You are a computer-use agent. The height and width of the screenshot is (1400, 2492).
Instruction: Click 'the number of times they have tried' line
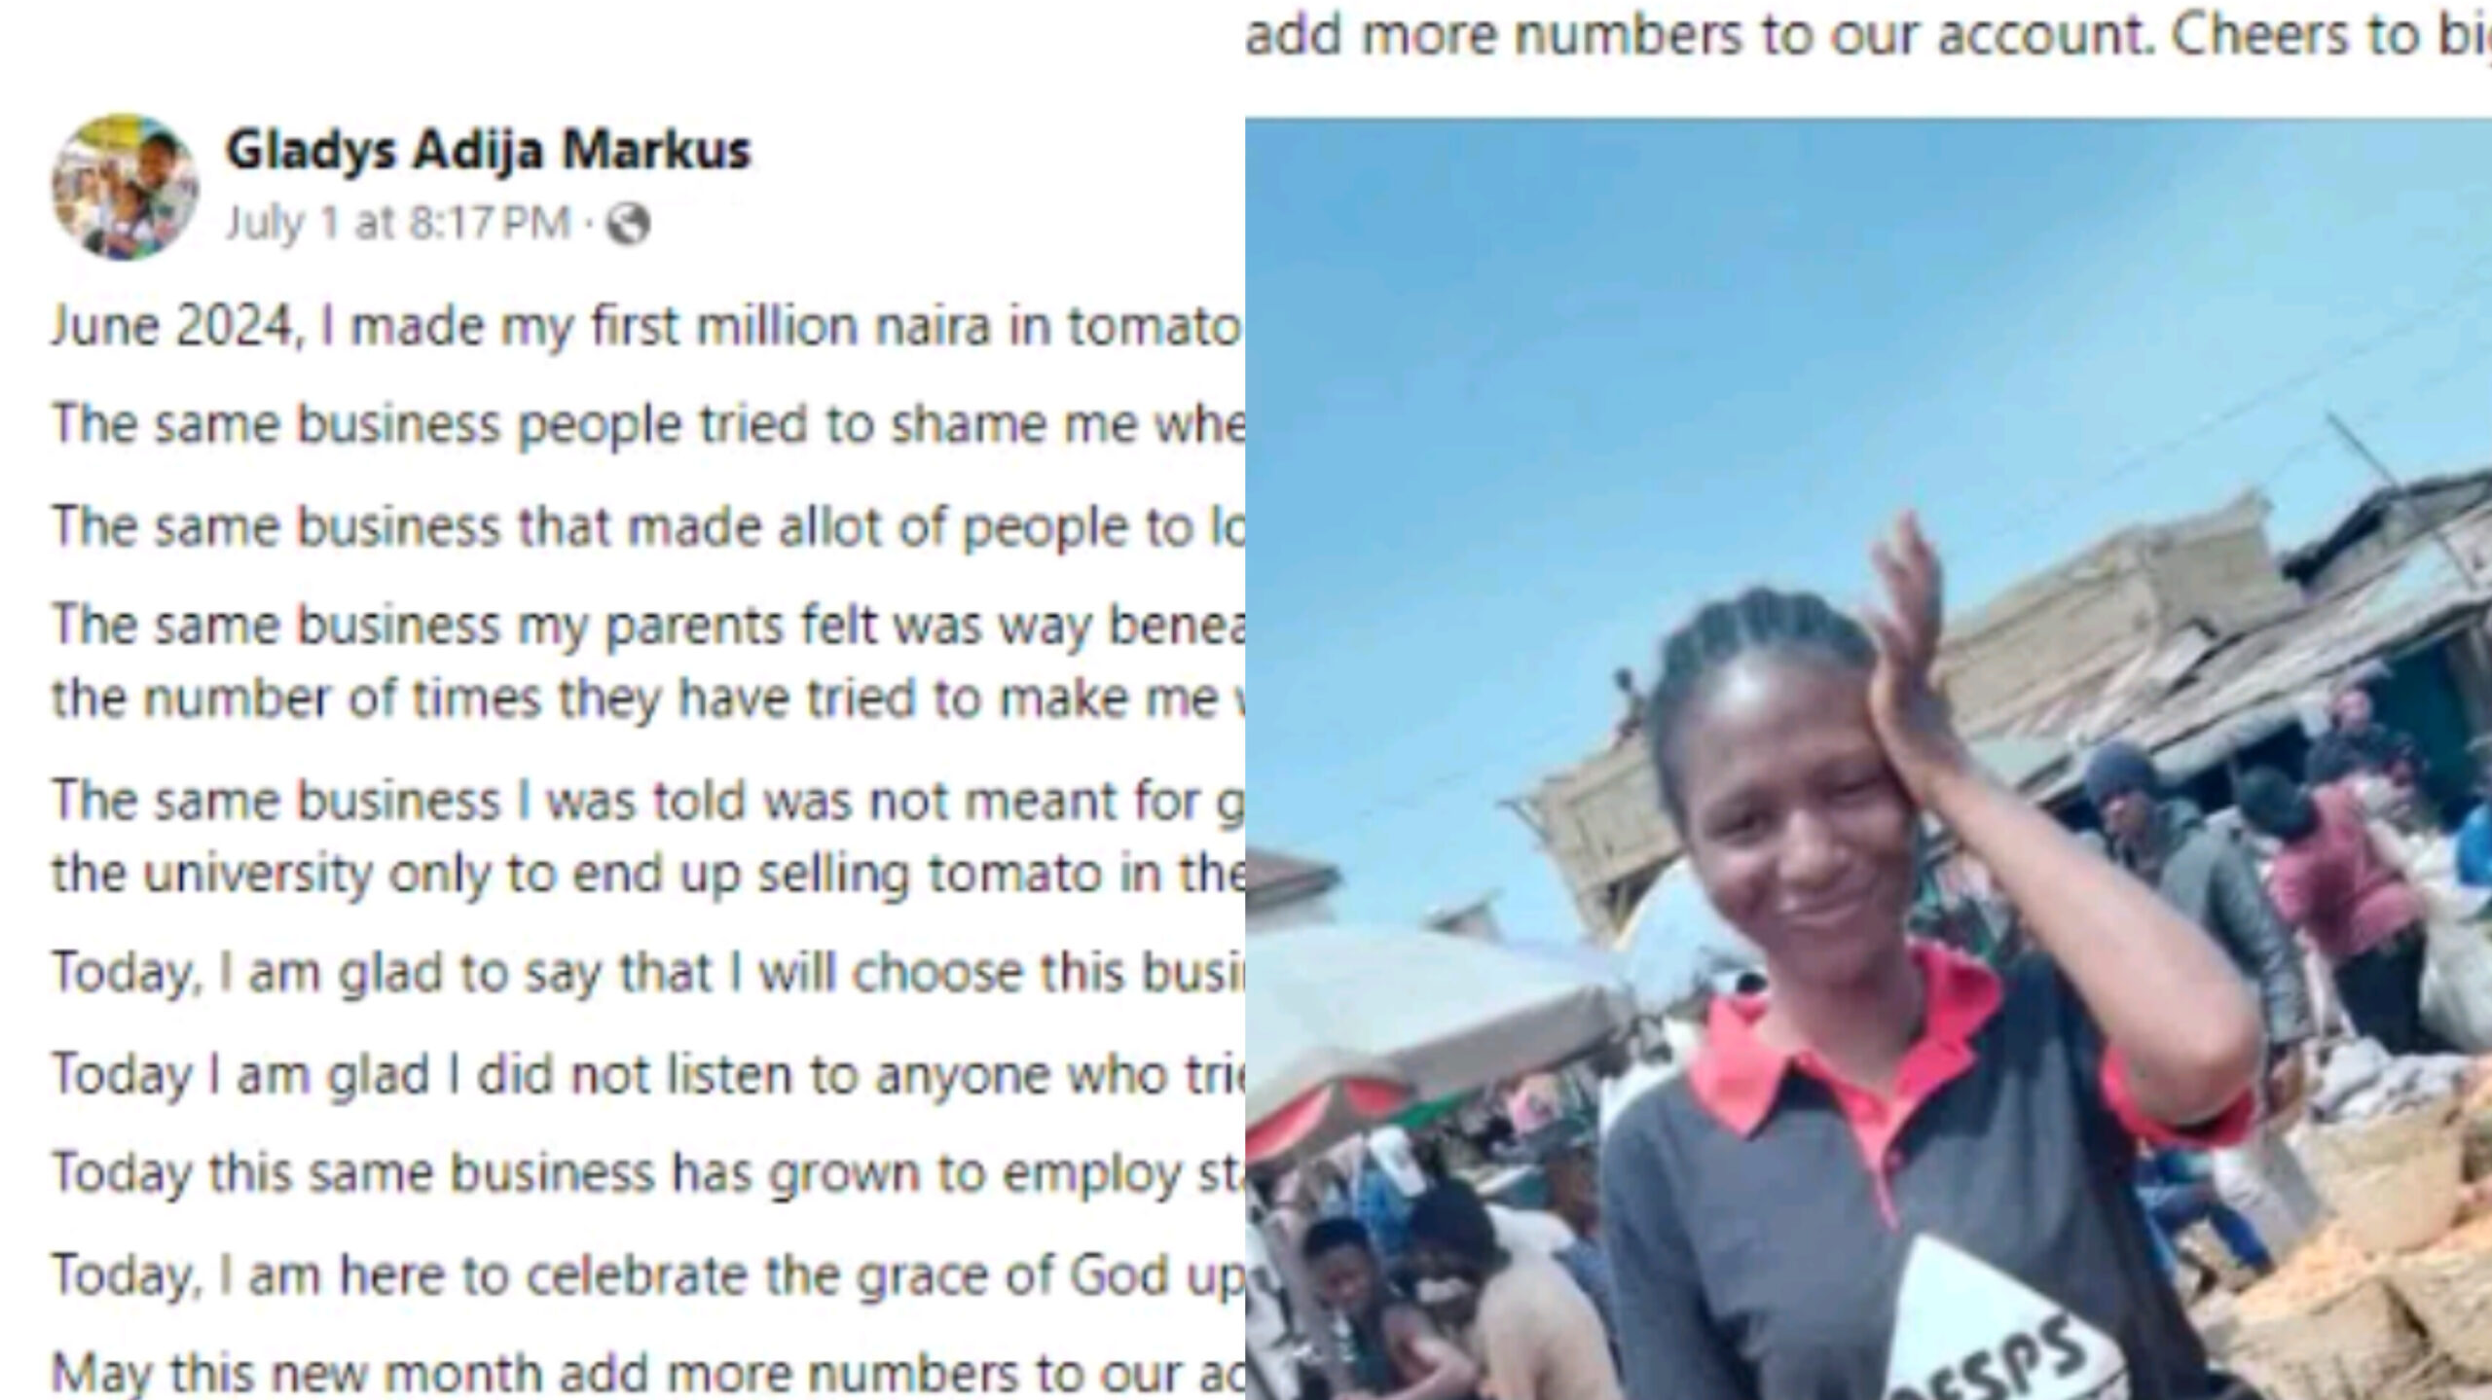point(647,699)
